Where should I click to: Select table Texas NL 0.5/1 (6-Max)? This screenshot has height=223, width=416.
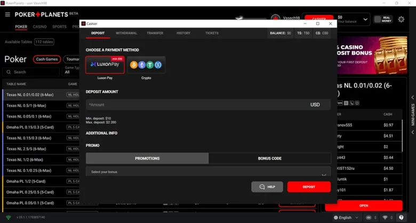point(26,106)
